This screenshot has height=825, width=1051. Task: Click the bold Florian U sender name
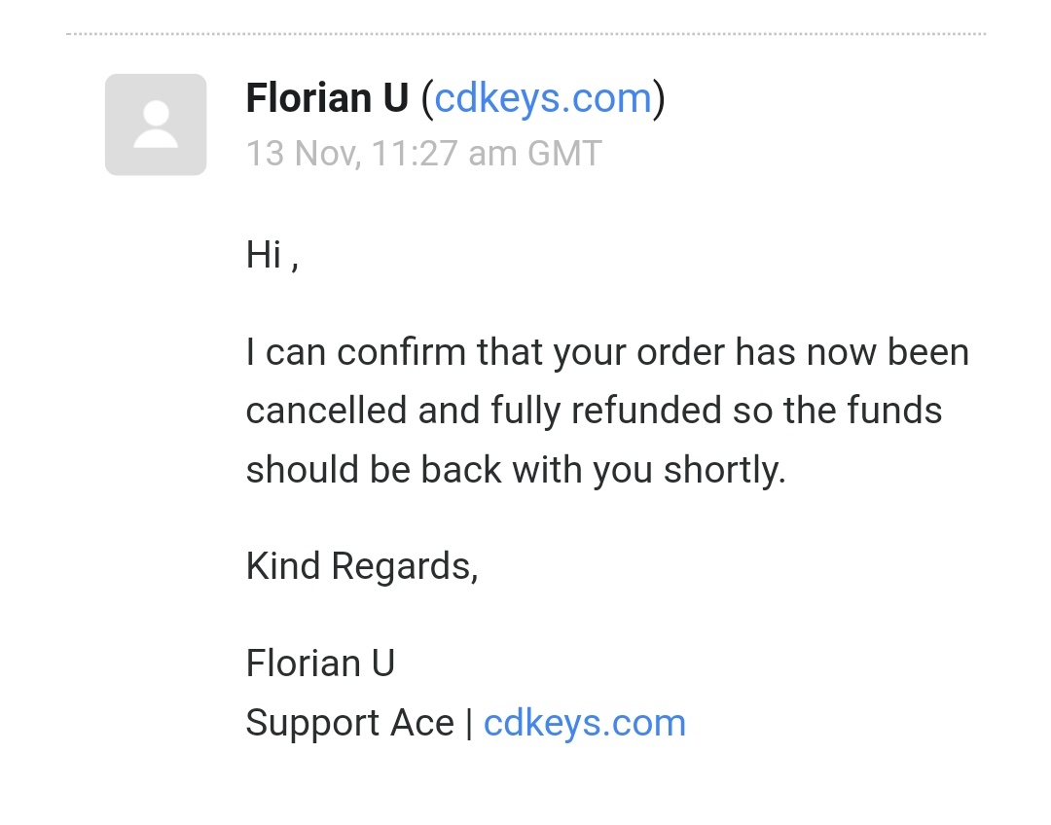tap(327, 98)
